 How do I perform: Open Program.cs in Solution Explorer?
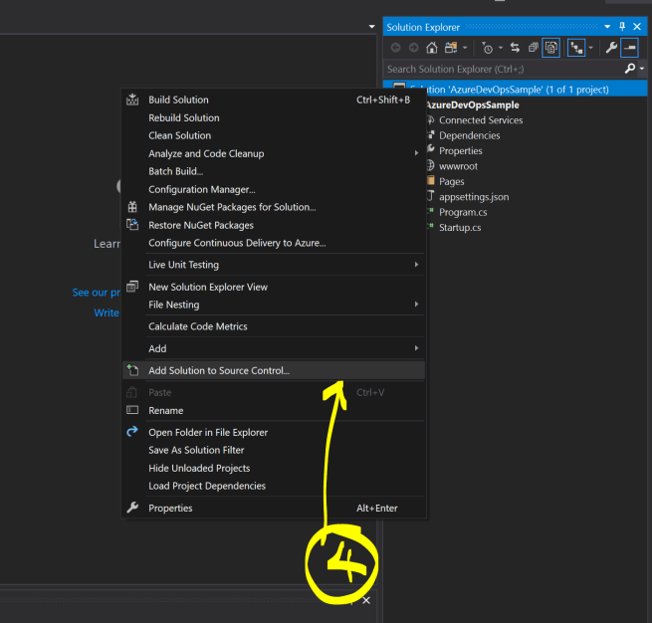[x=462, y=212]
